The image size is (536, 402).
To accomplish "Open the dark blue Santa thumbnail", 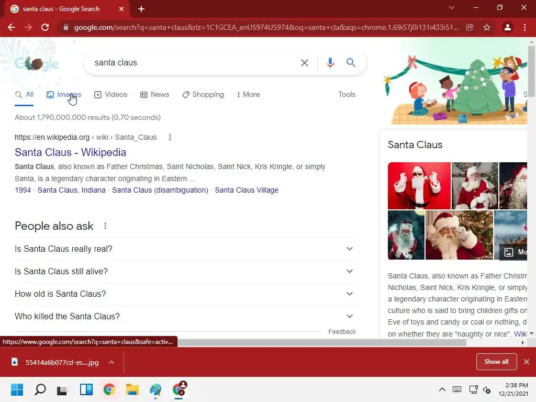I will [406, 235].
